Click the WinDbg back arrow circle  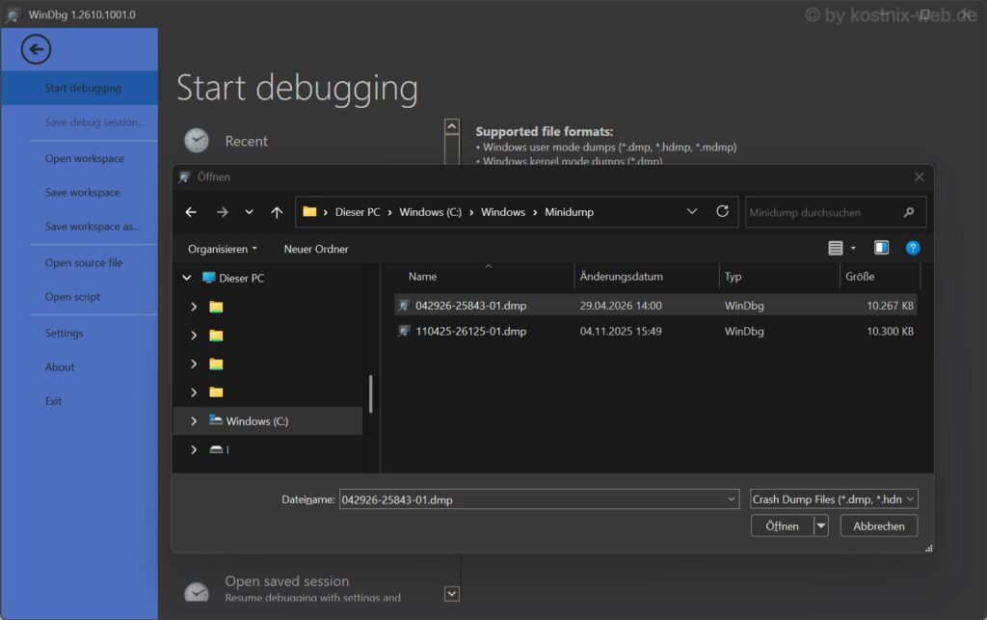[36, 49]
